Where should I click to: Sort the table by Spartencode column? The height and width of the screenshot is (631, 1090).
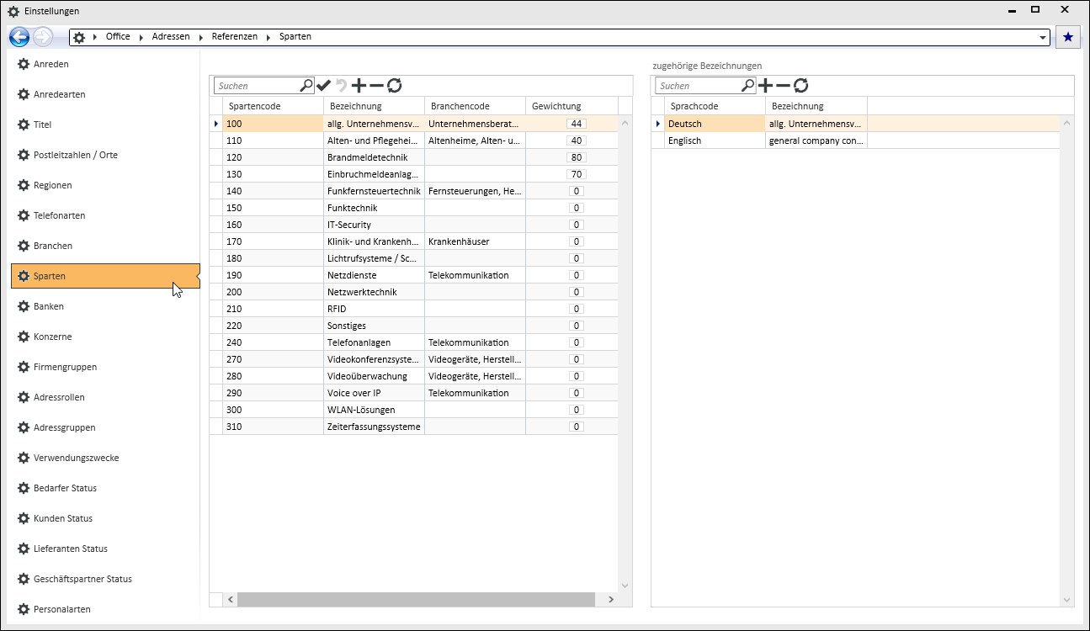[273, 106]
